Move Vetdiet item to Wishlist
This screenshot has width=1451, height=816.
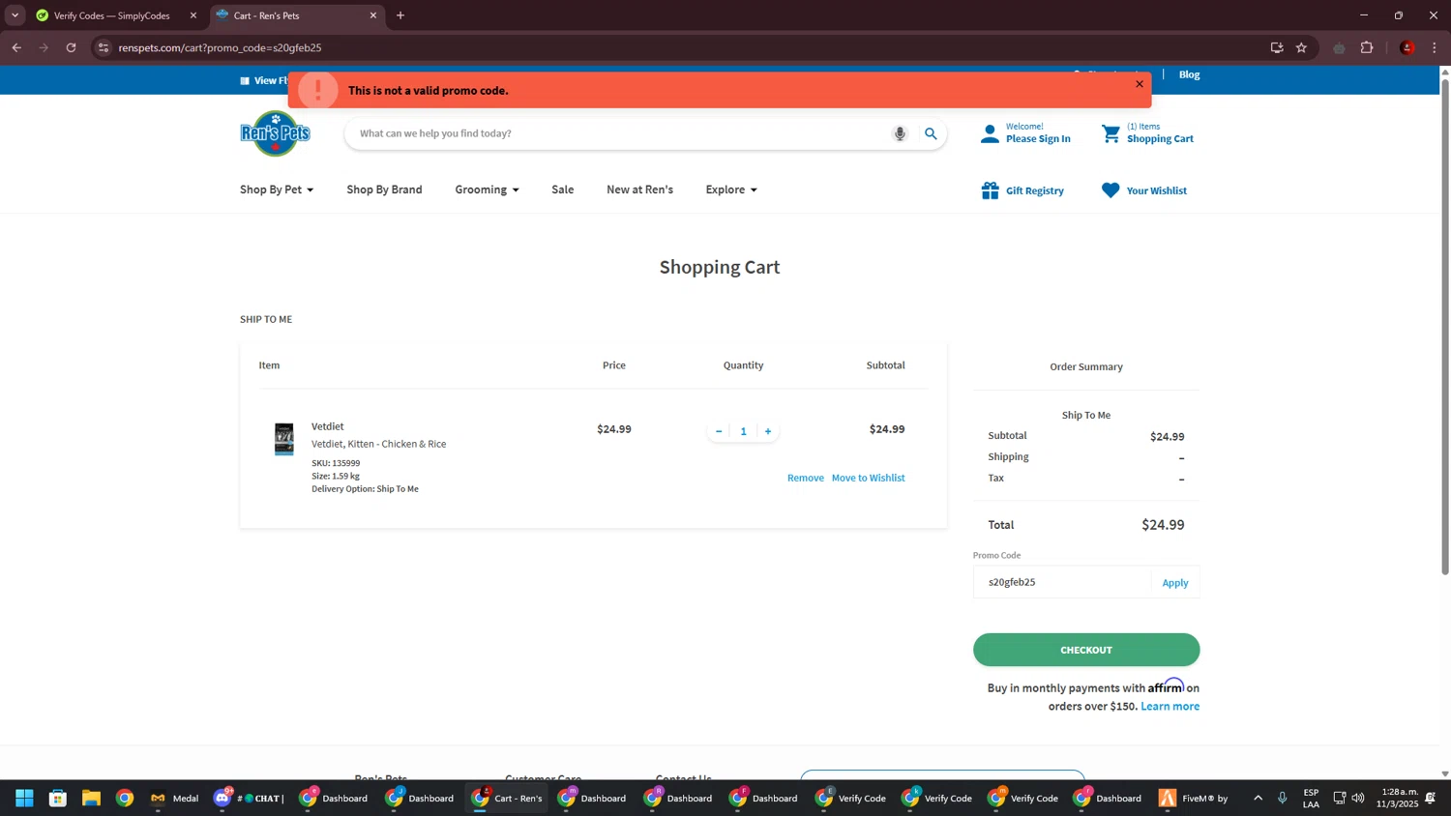click(868, 478)
